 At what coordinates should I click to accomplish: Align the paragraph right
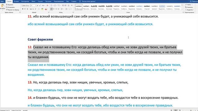(x=56, y=9)
